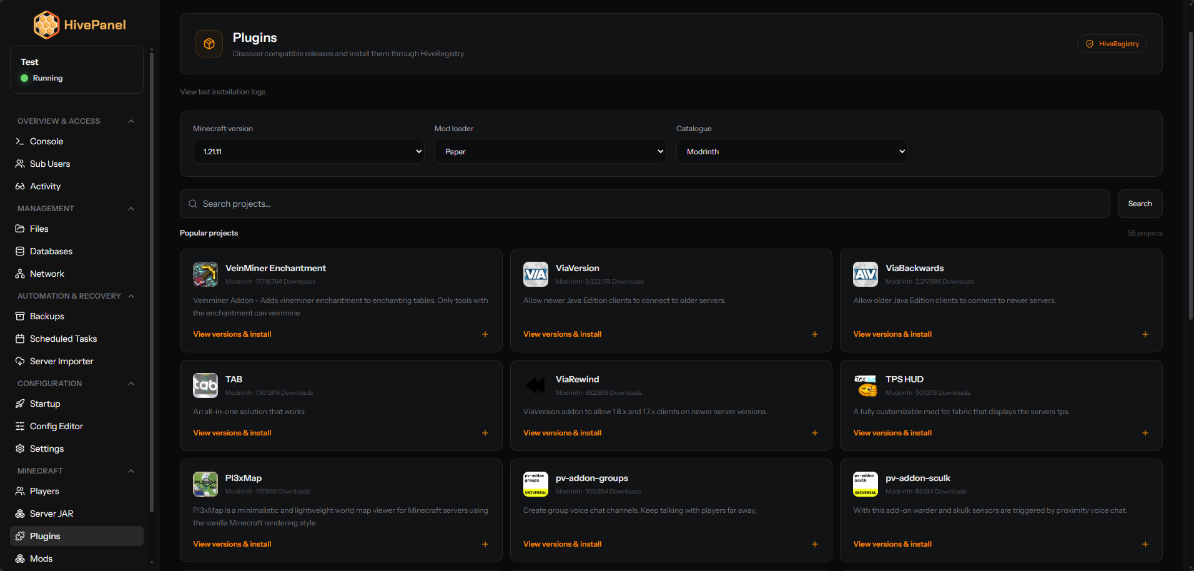This screenshot has width=1194, height=571.
Task: Click the Server JAR icon
Action: [x=20, y=514]
